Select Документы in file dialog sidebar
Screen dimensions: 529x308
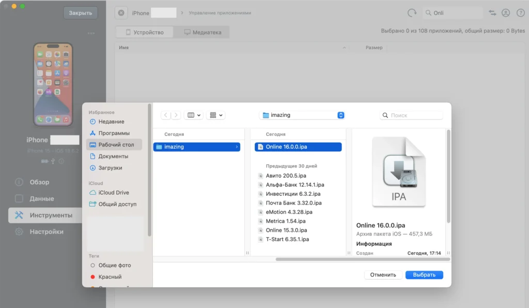pos(114,157)
